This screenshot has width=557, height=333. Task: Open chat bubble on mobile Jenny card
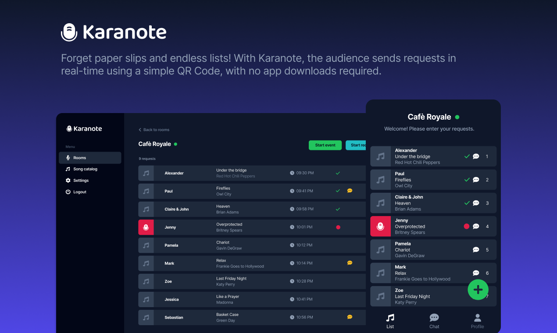pyautogui.click(x=476, y=227)
